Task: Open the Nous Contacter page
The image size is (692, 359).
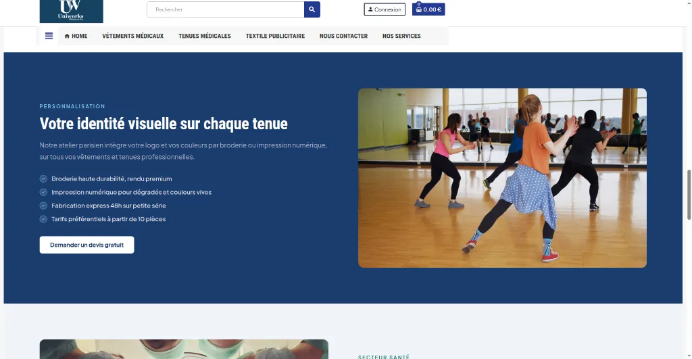Action: pyautogui.click(x=343, y=37)
